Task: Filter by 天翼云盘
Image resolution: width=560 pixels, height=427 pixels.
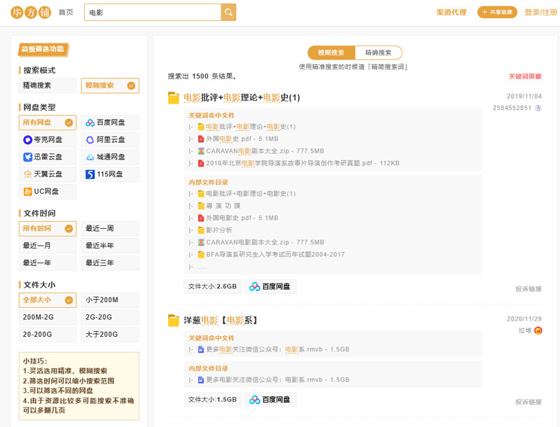Action: tap(48, 174)
